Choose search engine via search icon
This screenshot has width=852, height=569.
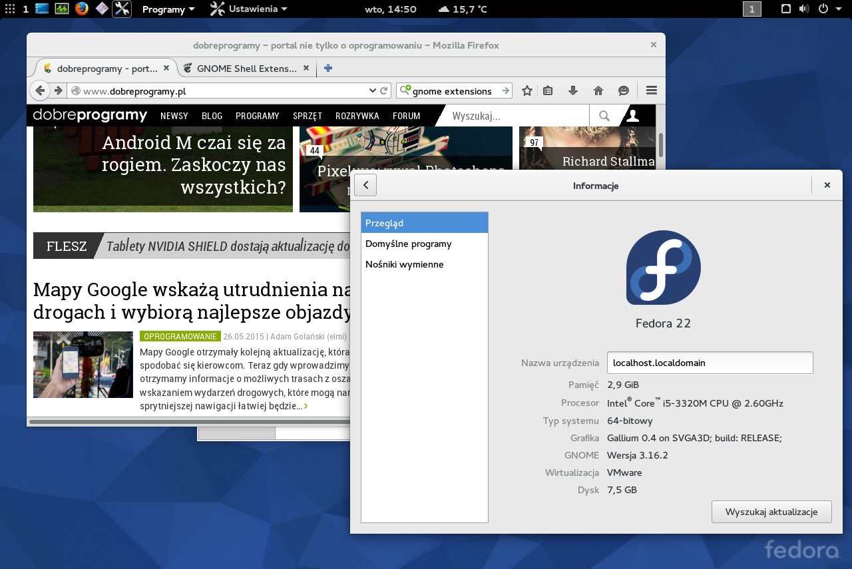pos(405,91)
